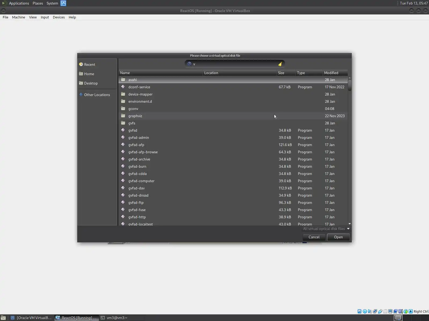Screen dimensions: 429x321
Task: Click the folder icon next to graphviz
Action: [123, 116]
